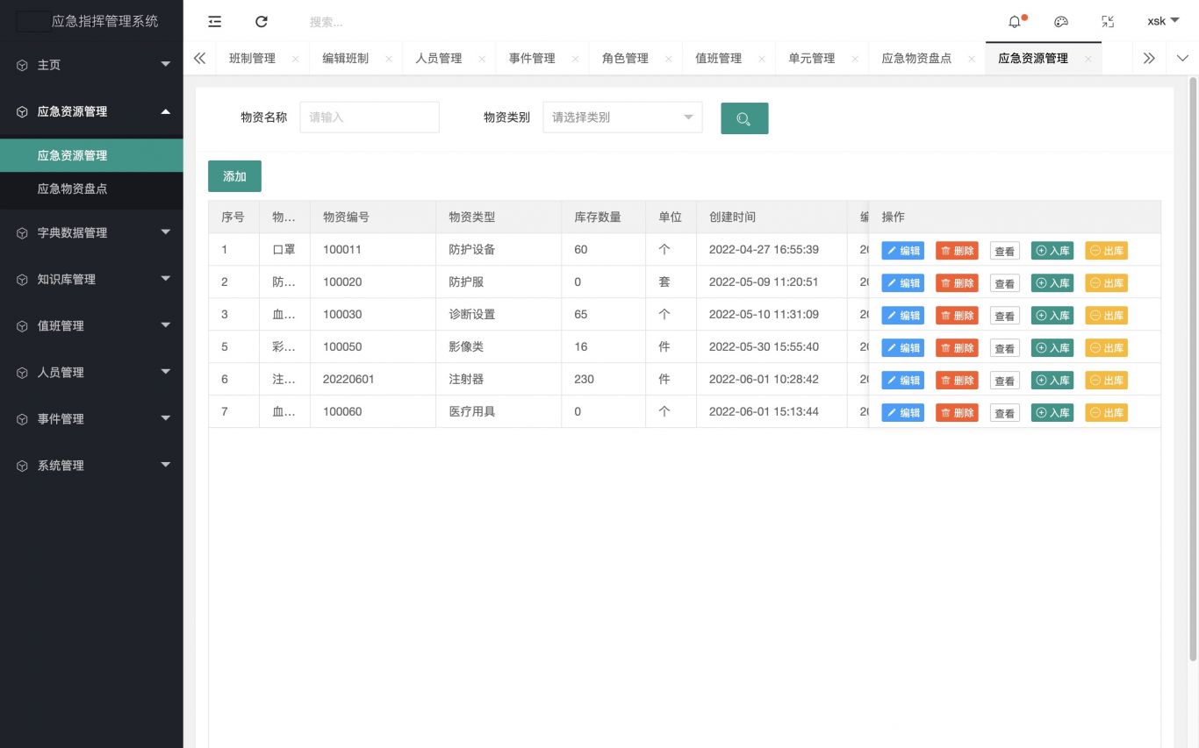The image size is (1199, 748).
Task: Switch to the 班制管理 tab
Action: (x=252, y=59)
